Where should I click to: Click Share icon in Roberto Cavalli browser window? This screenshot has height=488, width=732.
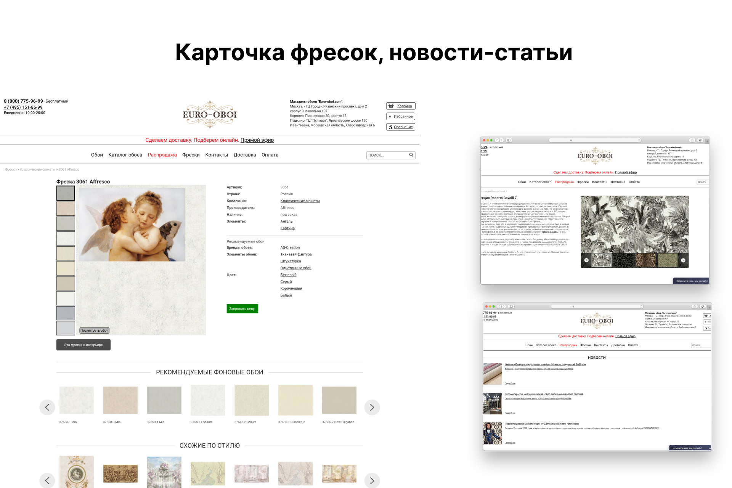click(x=692, y=140)
